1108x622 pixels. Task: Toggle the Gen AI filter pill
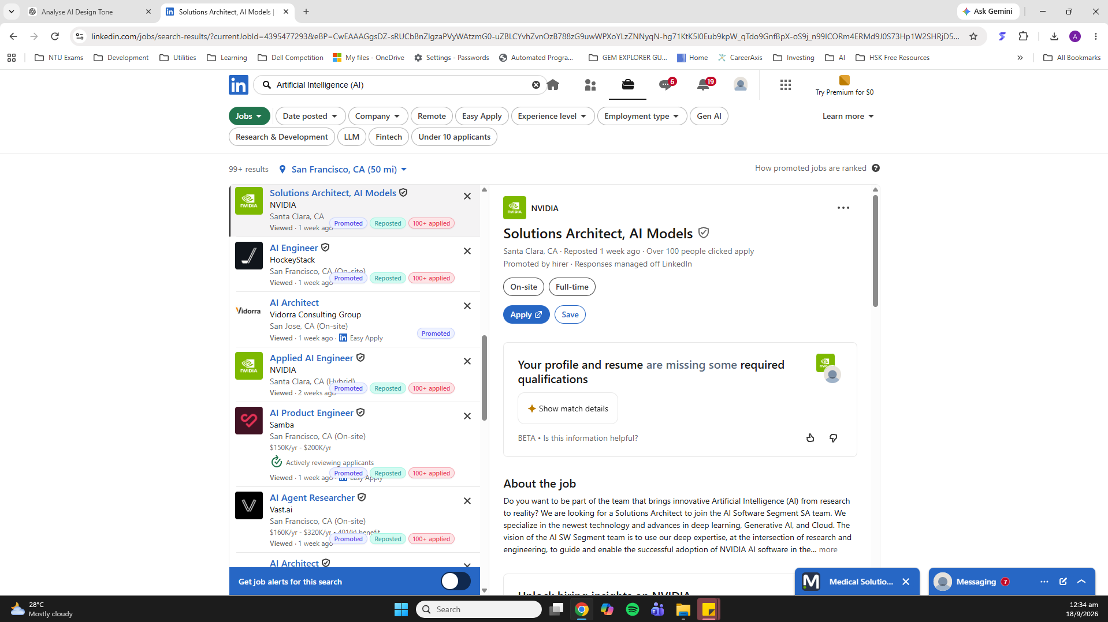click(709, 116)
